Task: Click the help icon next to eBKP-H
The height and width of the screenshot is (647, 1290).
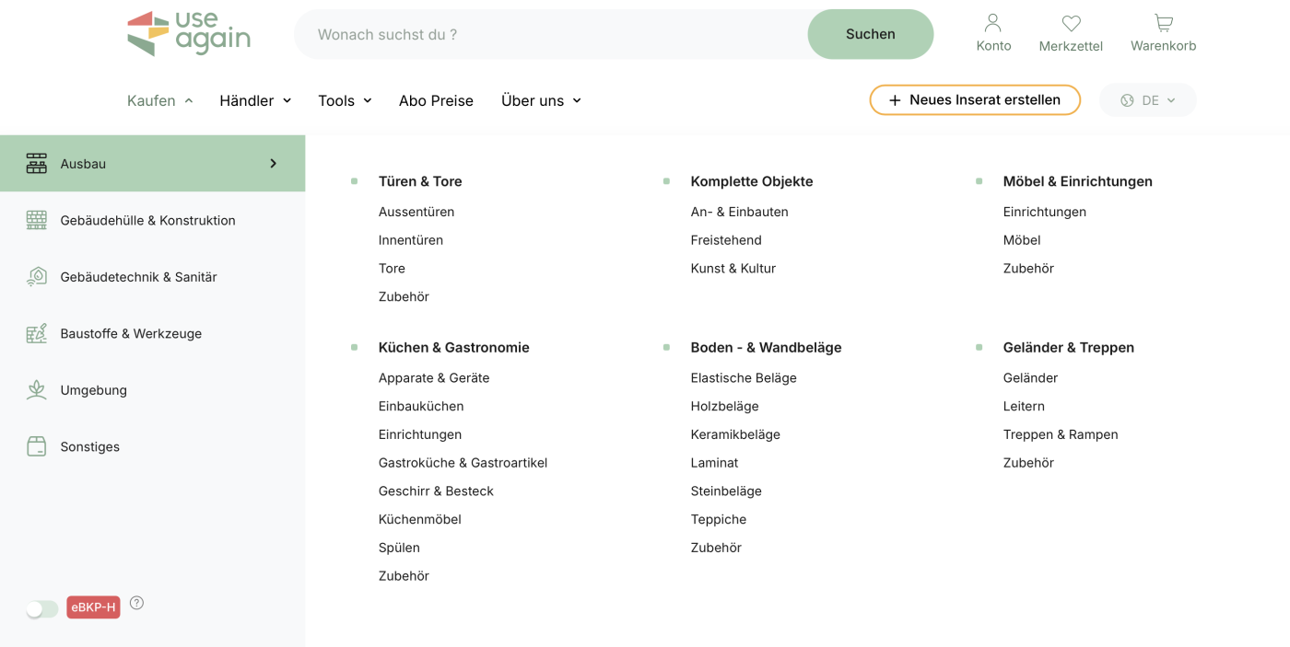Action: [136, 603]
